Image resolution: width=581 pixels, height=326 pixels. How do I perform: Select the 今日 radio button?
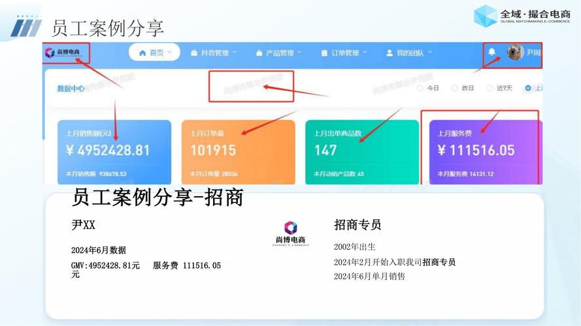coord(420,88)
